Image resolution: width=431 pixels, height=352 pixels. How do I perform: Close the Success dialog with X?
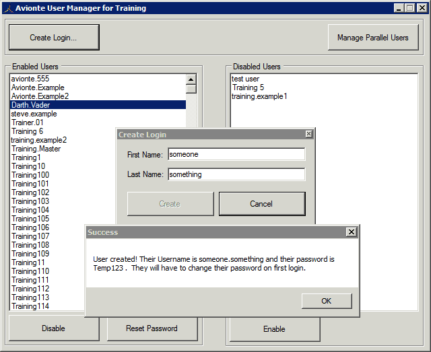[x=352, y=232]
